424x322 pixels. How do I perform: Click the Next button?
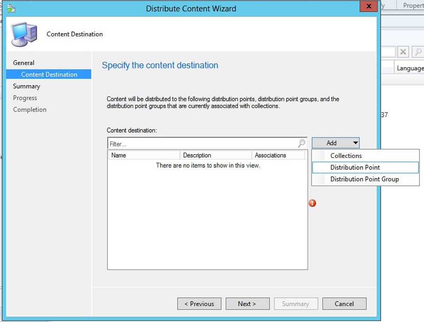[x=247, y=303]
